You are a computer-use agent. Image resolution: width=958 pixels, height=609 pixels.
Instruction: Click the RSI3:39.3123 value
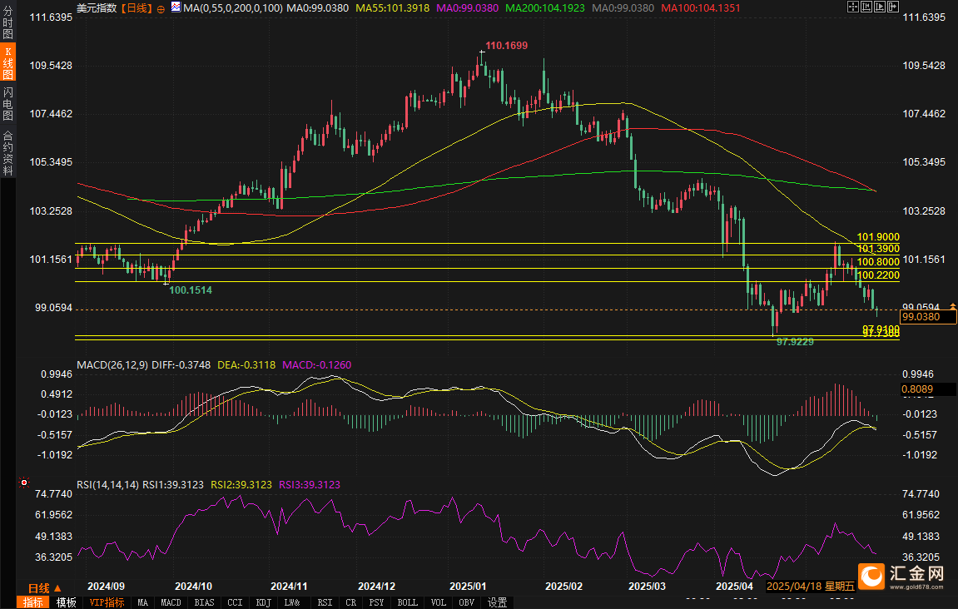310,484
